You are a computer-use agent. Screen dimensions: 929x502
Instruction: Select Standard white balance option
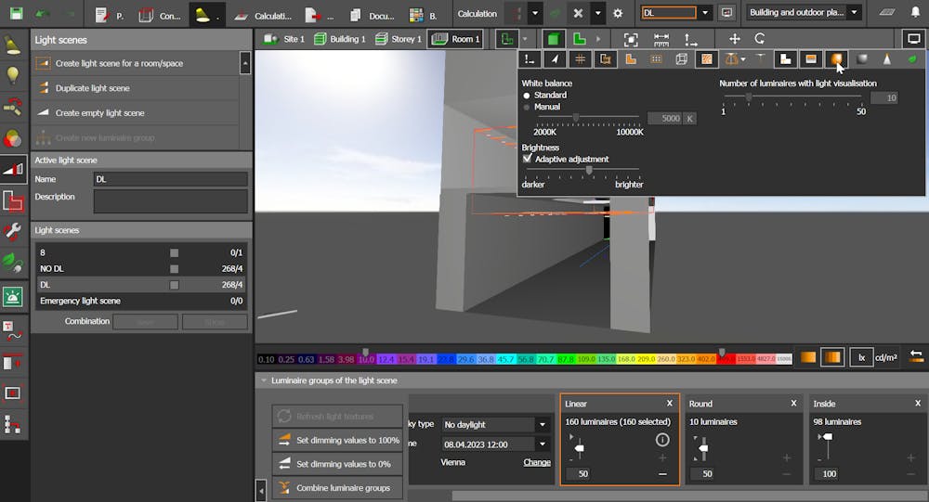[x=528, y=96]
